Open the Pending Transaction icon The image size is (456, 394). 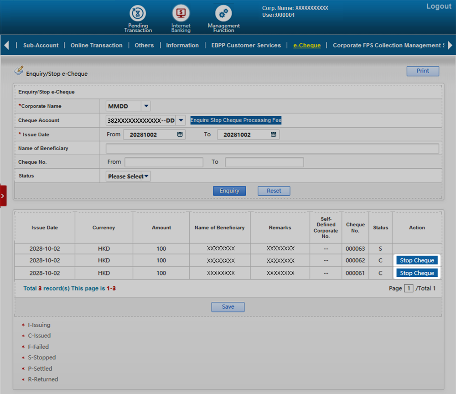(137, 14)
